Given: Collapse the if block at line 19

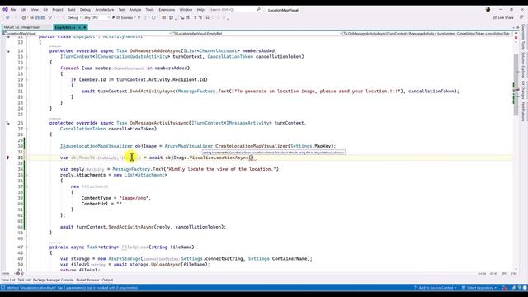Looking at the screenshot, I should point(26,80).
